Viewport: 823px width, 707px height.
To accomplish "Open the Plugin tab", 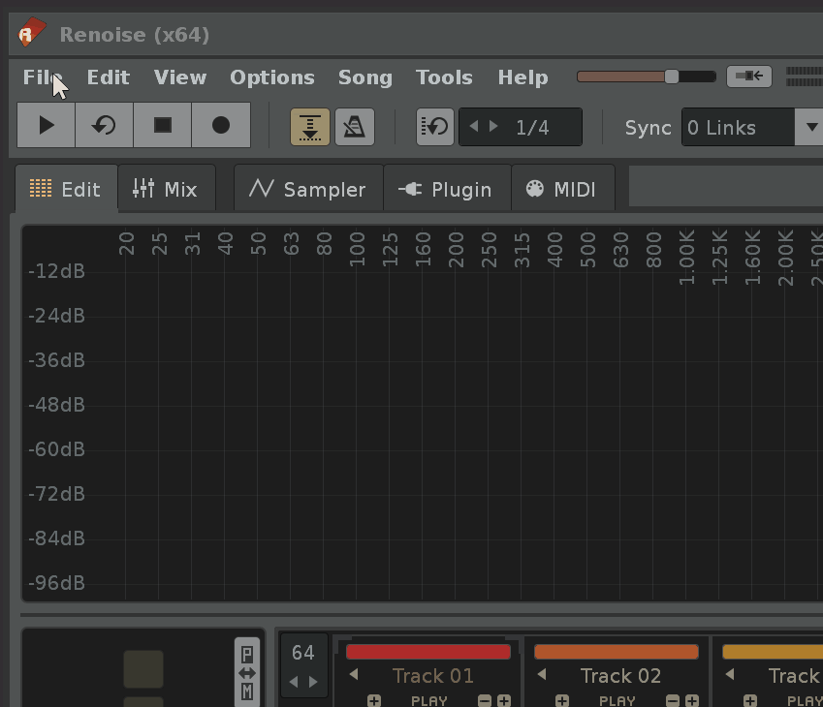I will 446,189.
